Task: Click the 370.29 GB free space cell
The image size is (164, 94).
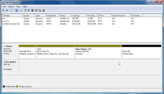Action: tap(91, 24)
